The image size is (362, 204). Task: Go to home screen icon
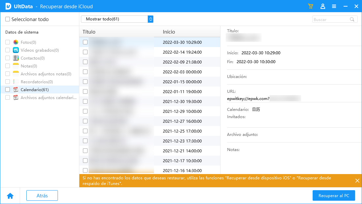tap(10, 196)
